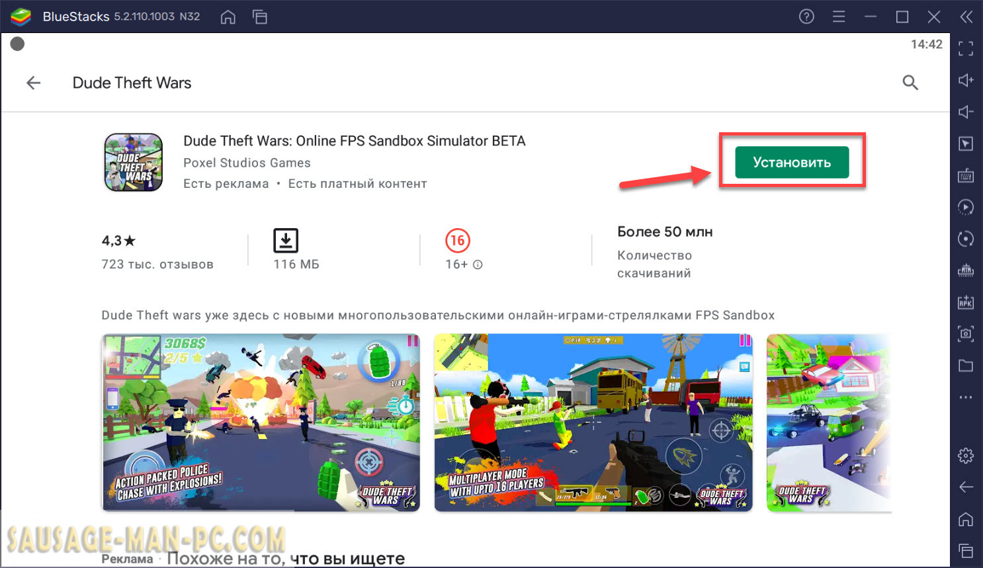983x568 pixels.
Task: Tap the Android home icon in the sidebar
Action: pos(966,519)
